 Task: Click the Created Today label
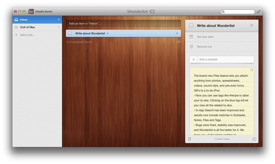[222, 139]
